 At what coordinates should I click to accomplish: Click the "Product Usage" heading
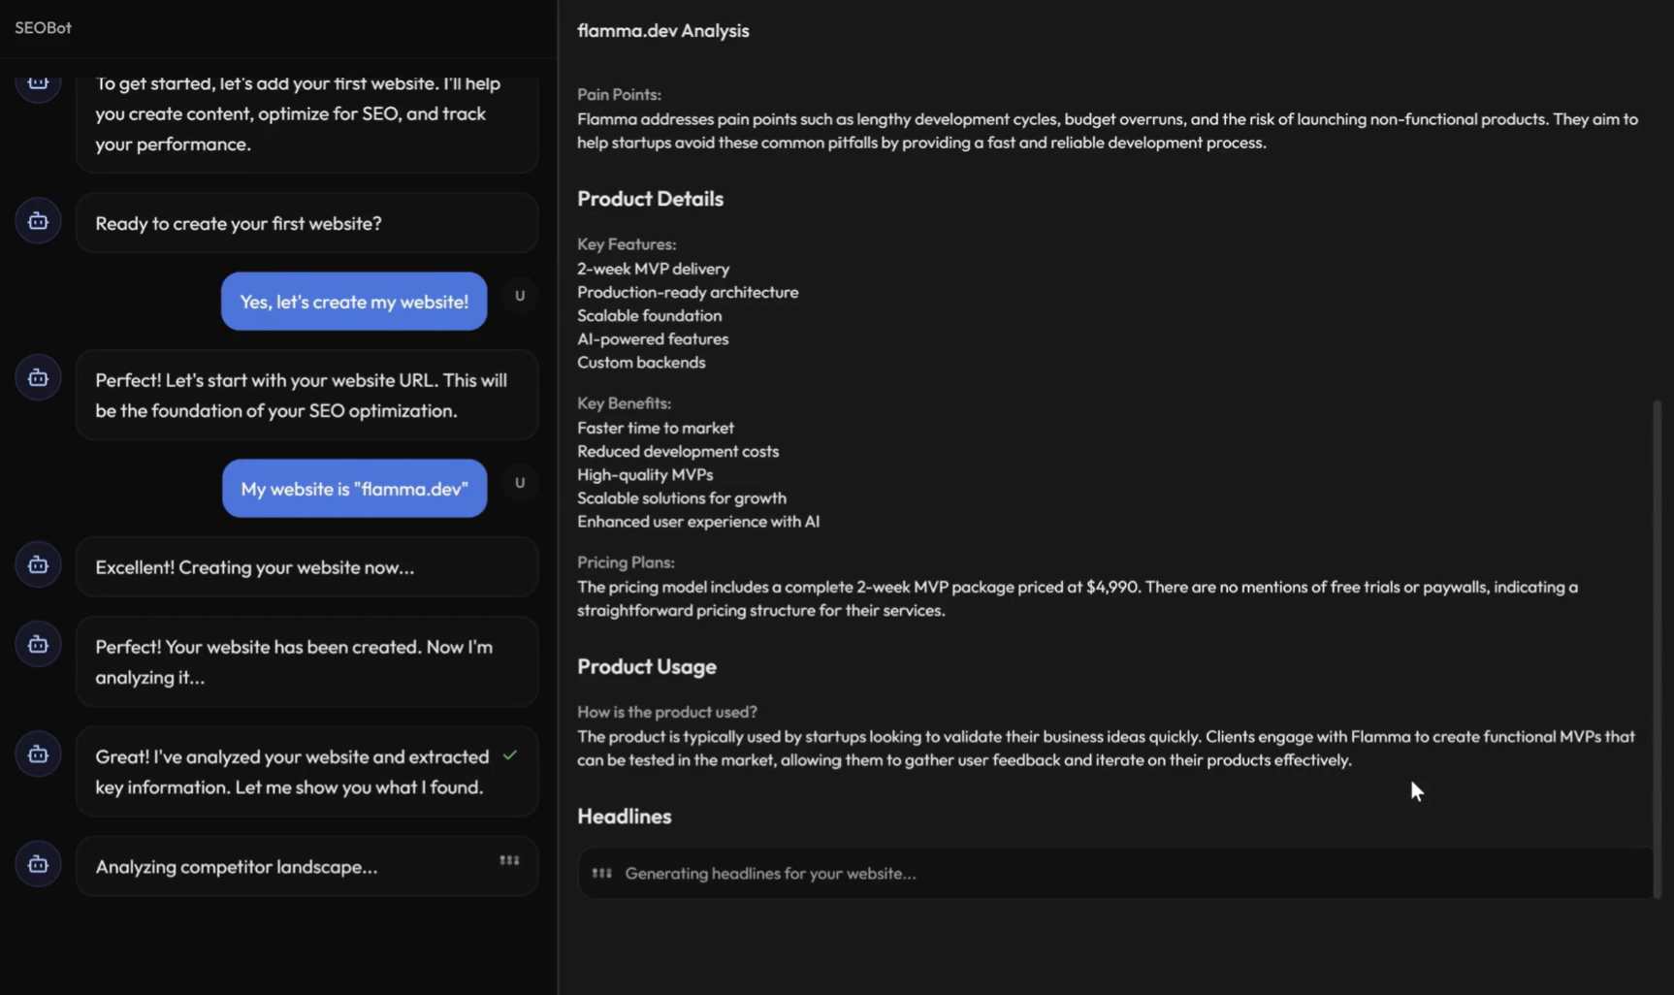coord(647,666)
